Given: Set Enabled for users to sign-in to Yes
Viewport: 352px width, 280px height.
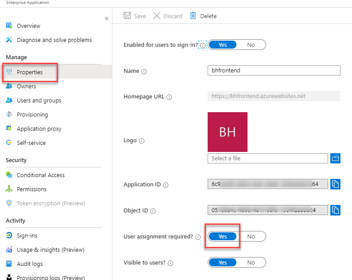Looking at the screenshot, I should pos(222,45).
